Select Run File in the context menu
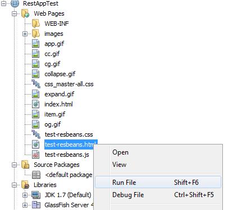Viewport: 233px width, 210px height. click(158, 182)
